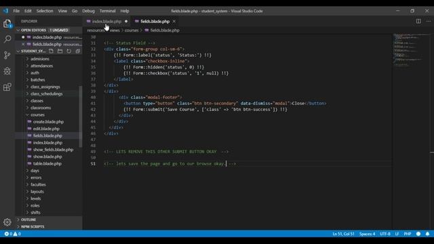Switch to the index.blade.php tab
434x244 pixels.
pyautogui.click(x=106, y=21)
